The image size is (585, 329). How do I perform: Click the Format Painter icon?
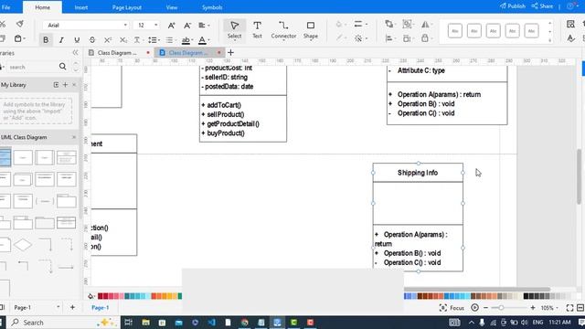pos(20,24)
